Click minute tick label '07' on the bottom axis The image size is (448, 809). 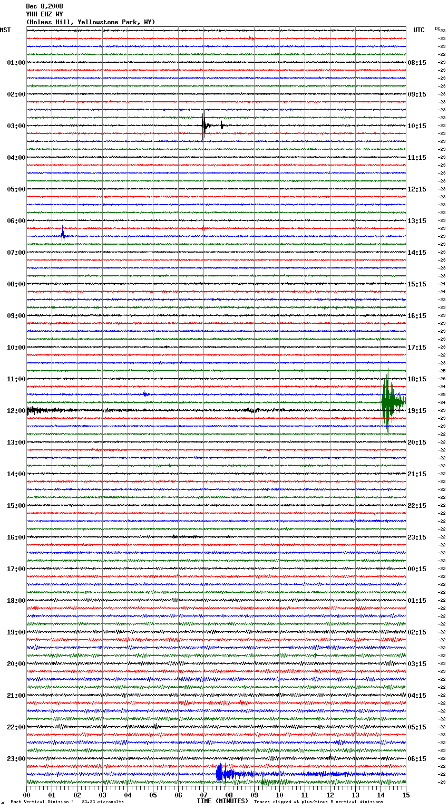(x=204, y=794)
